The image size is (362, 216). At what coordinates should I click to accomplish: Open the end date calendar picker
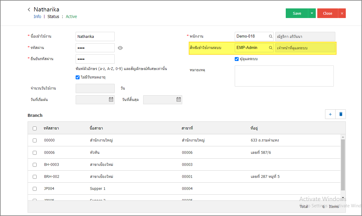pos(179,99)
